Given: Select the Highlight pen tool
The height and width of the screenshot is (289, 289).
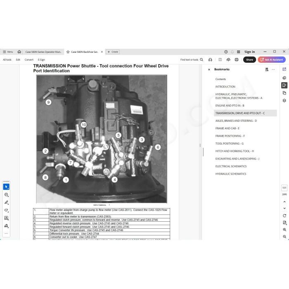Looking at the screenshot, I should pos(6,202).
